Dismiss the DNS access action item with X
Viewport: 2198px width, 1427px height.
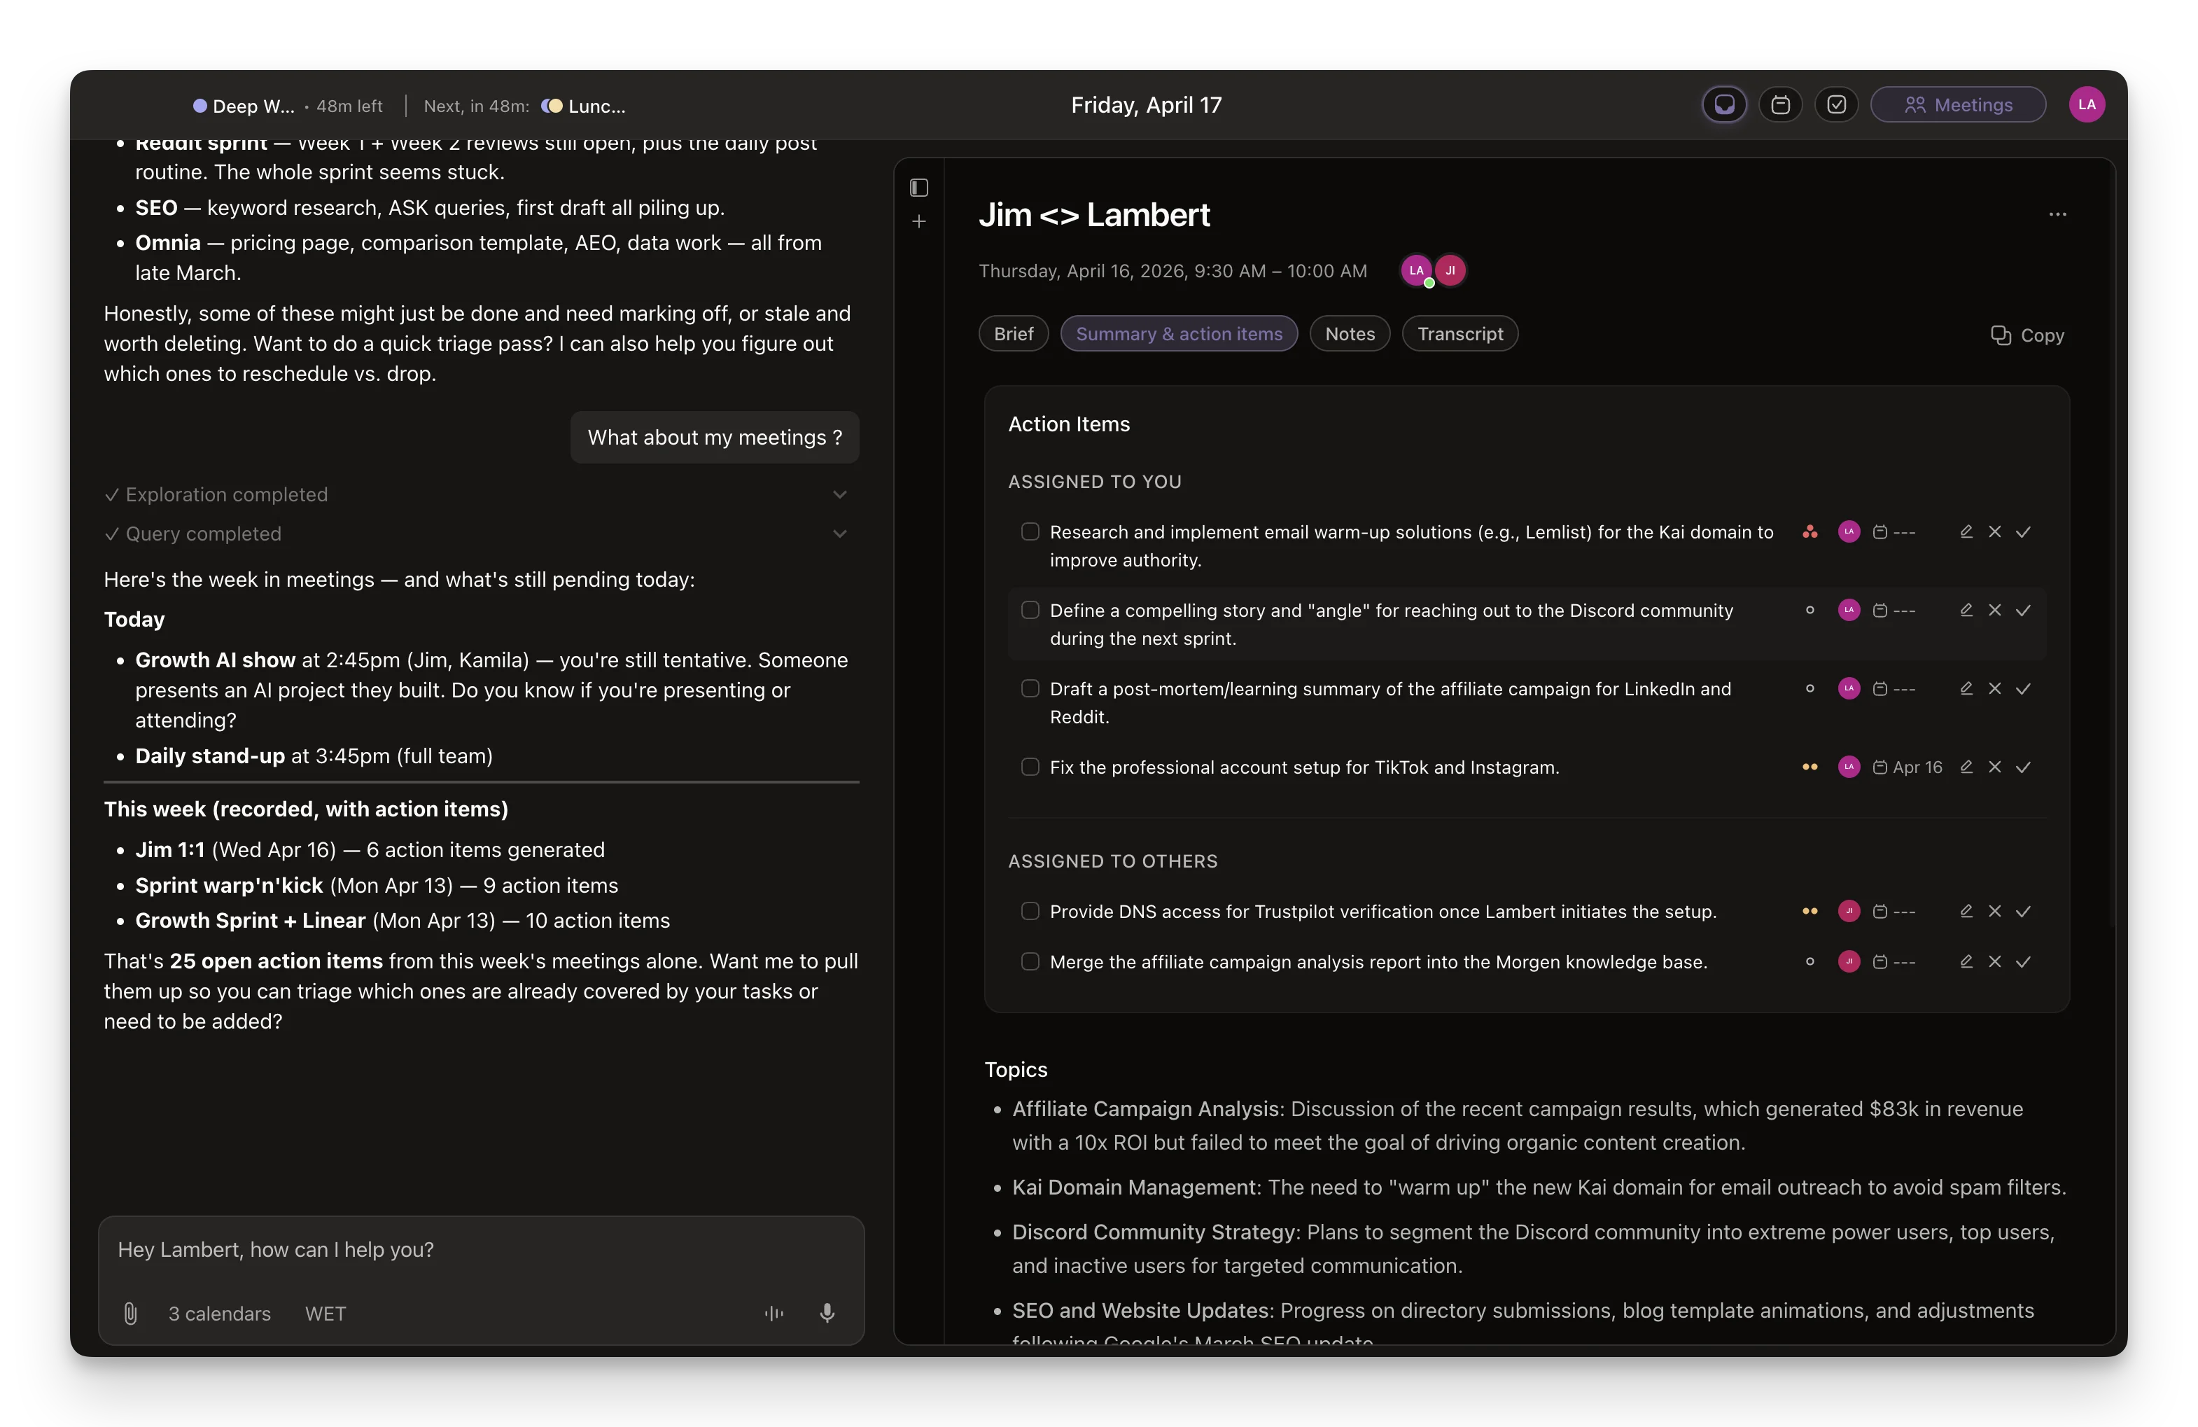tap(1995, 911)
